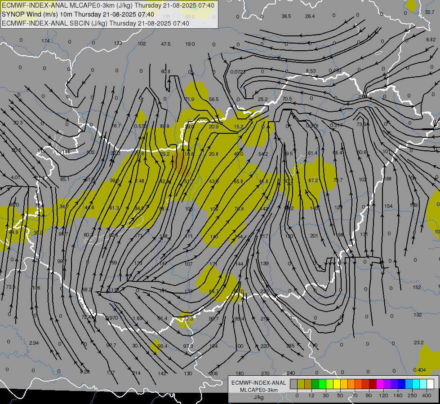The image size is (440, 404).
Task: Click the map value 230
Action: (x=264, y=291)
